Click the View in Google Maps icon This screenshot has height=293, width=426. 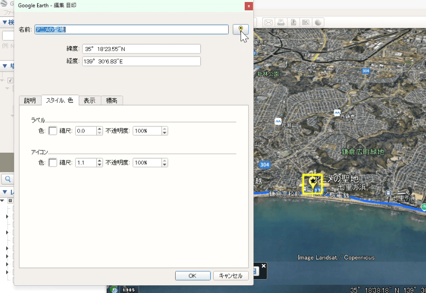click(305, 22)
